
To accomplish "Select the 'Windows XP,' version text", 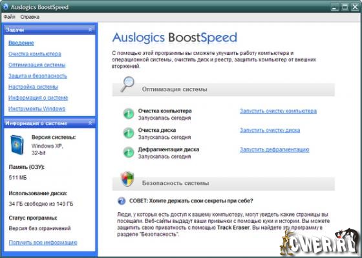I will pos(47,146).
